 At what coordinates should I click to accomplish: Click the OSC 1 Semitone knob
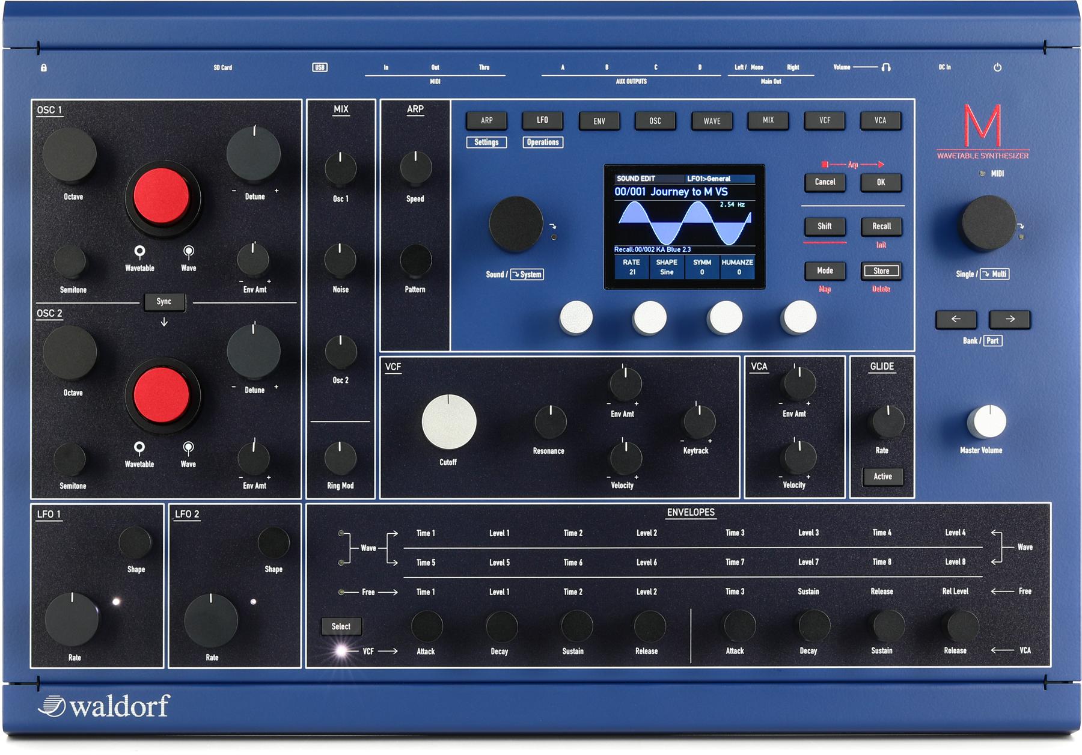70,261
